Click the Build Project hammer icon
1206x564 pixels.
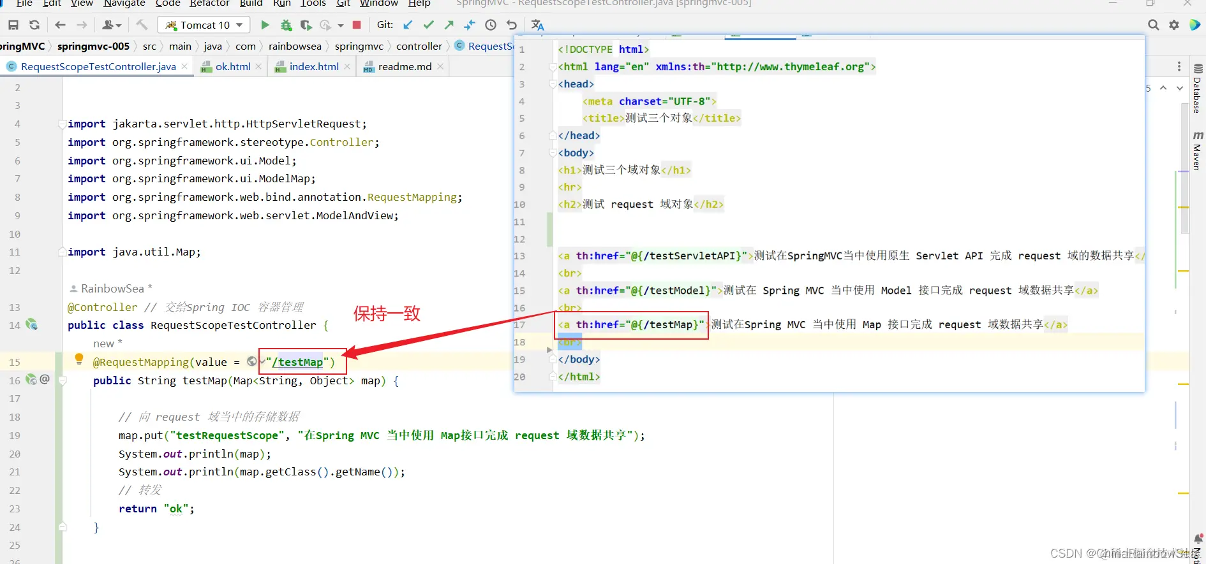(142, 25)
